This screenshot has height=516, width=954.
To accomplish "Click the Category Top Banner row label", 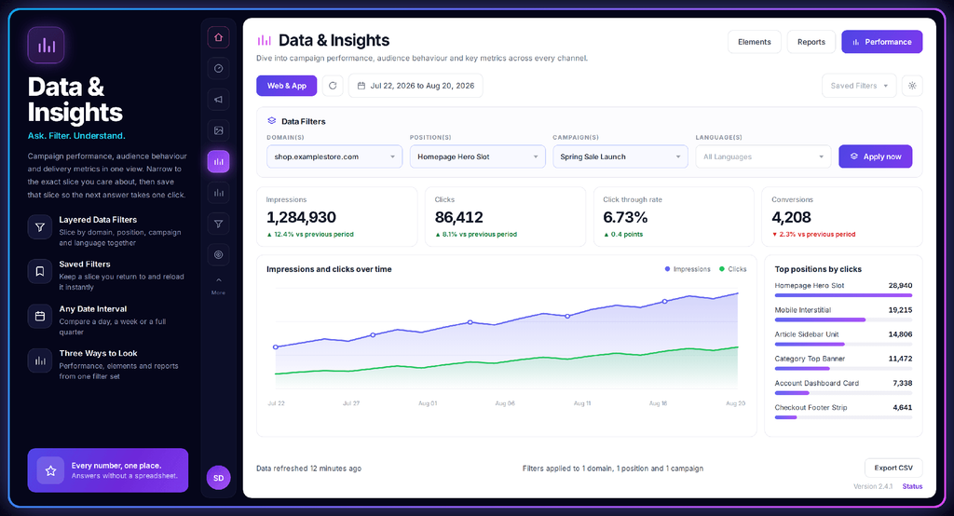I will (x=810, y=359).
